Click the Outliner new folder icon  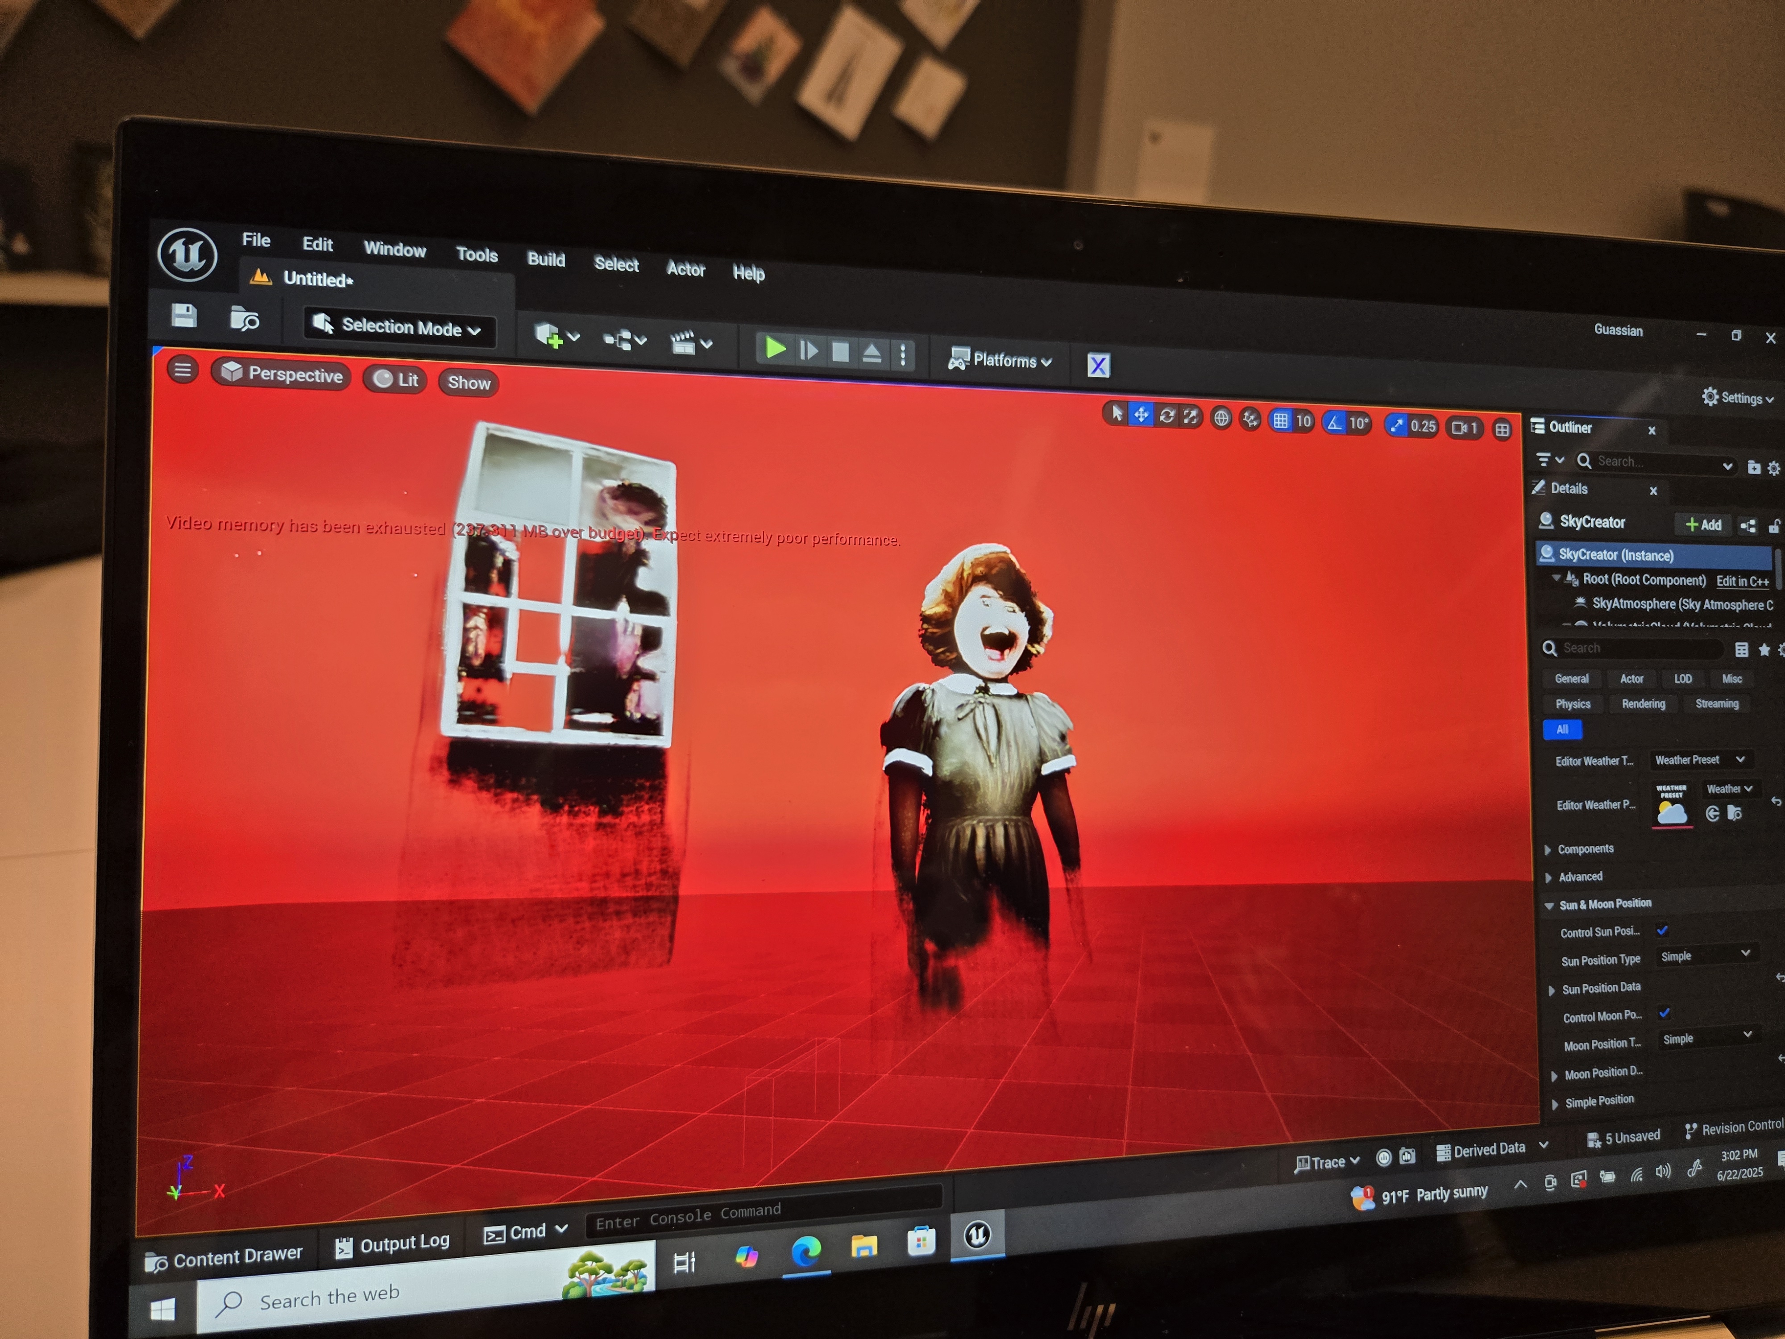[1753, 466]
